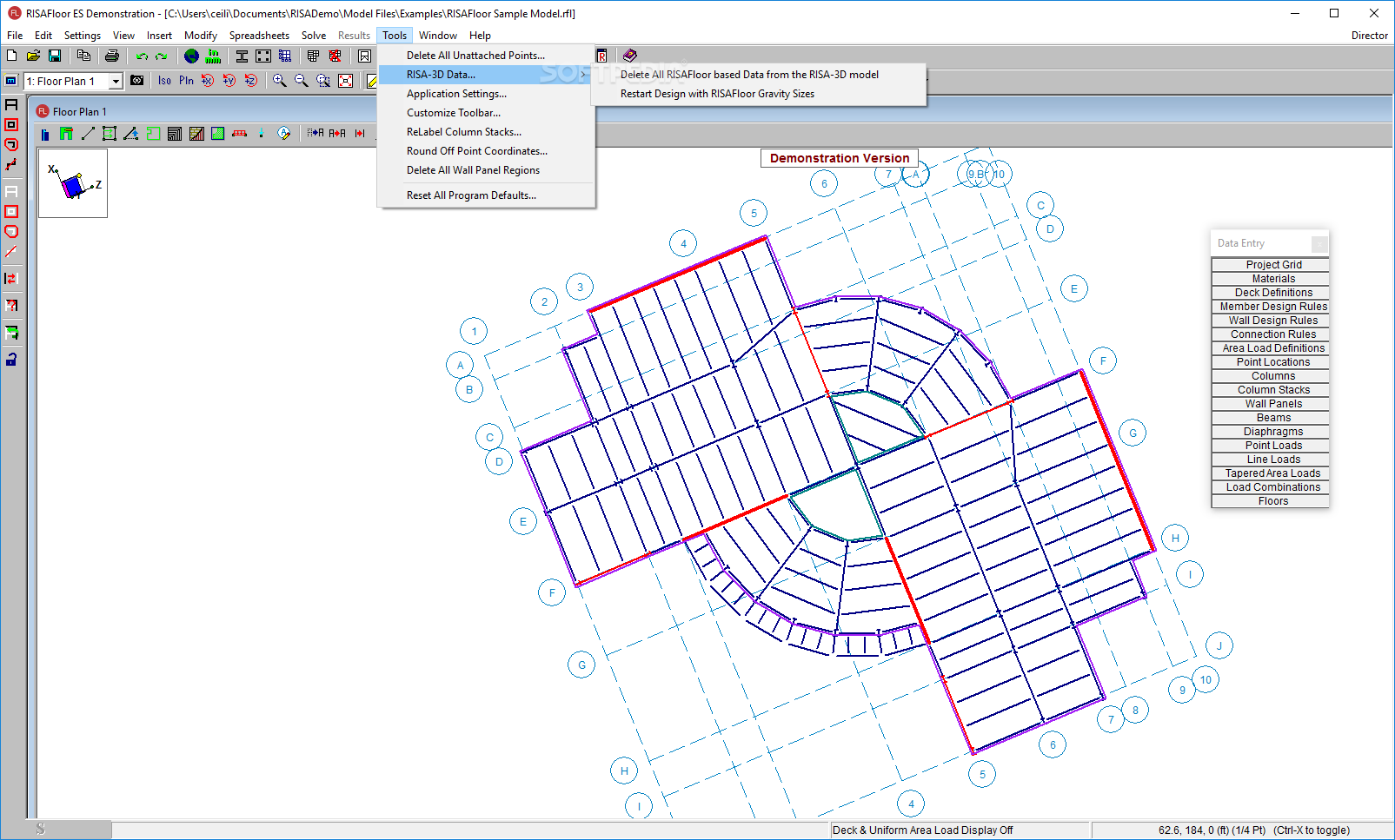Undo the last action with the green arrow

tap(142, 56)
